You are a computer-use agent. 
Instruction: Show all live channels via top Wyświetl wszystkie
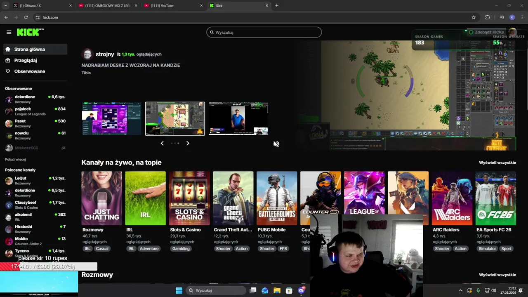click(x=497, y=163)
